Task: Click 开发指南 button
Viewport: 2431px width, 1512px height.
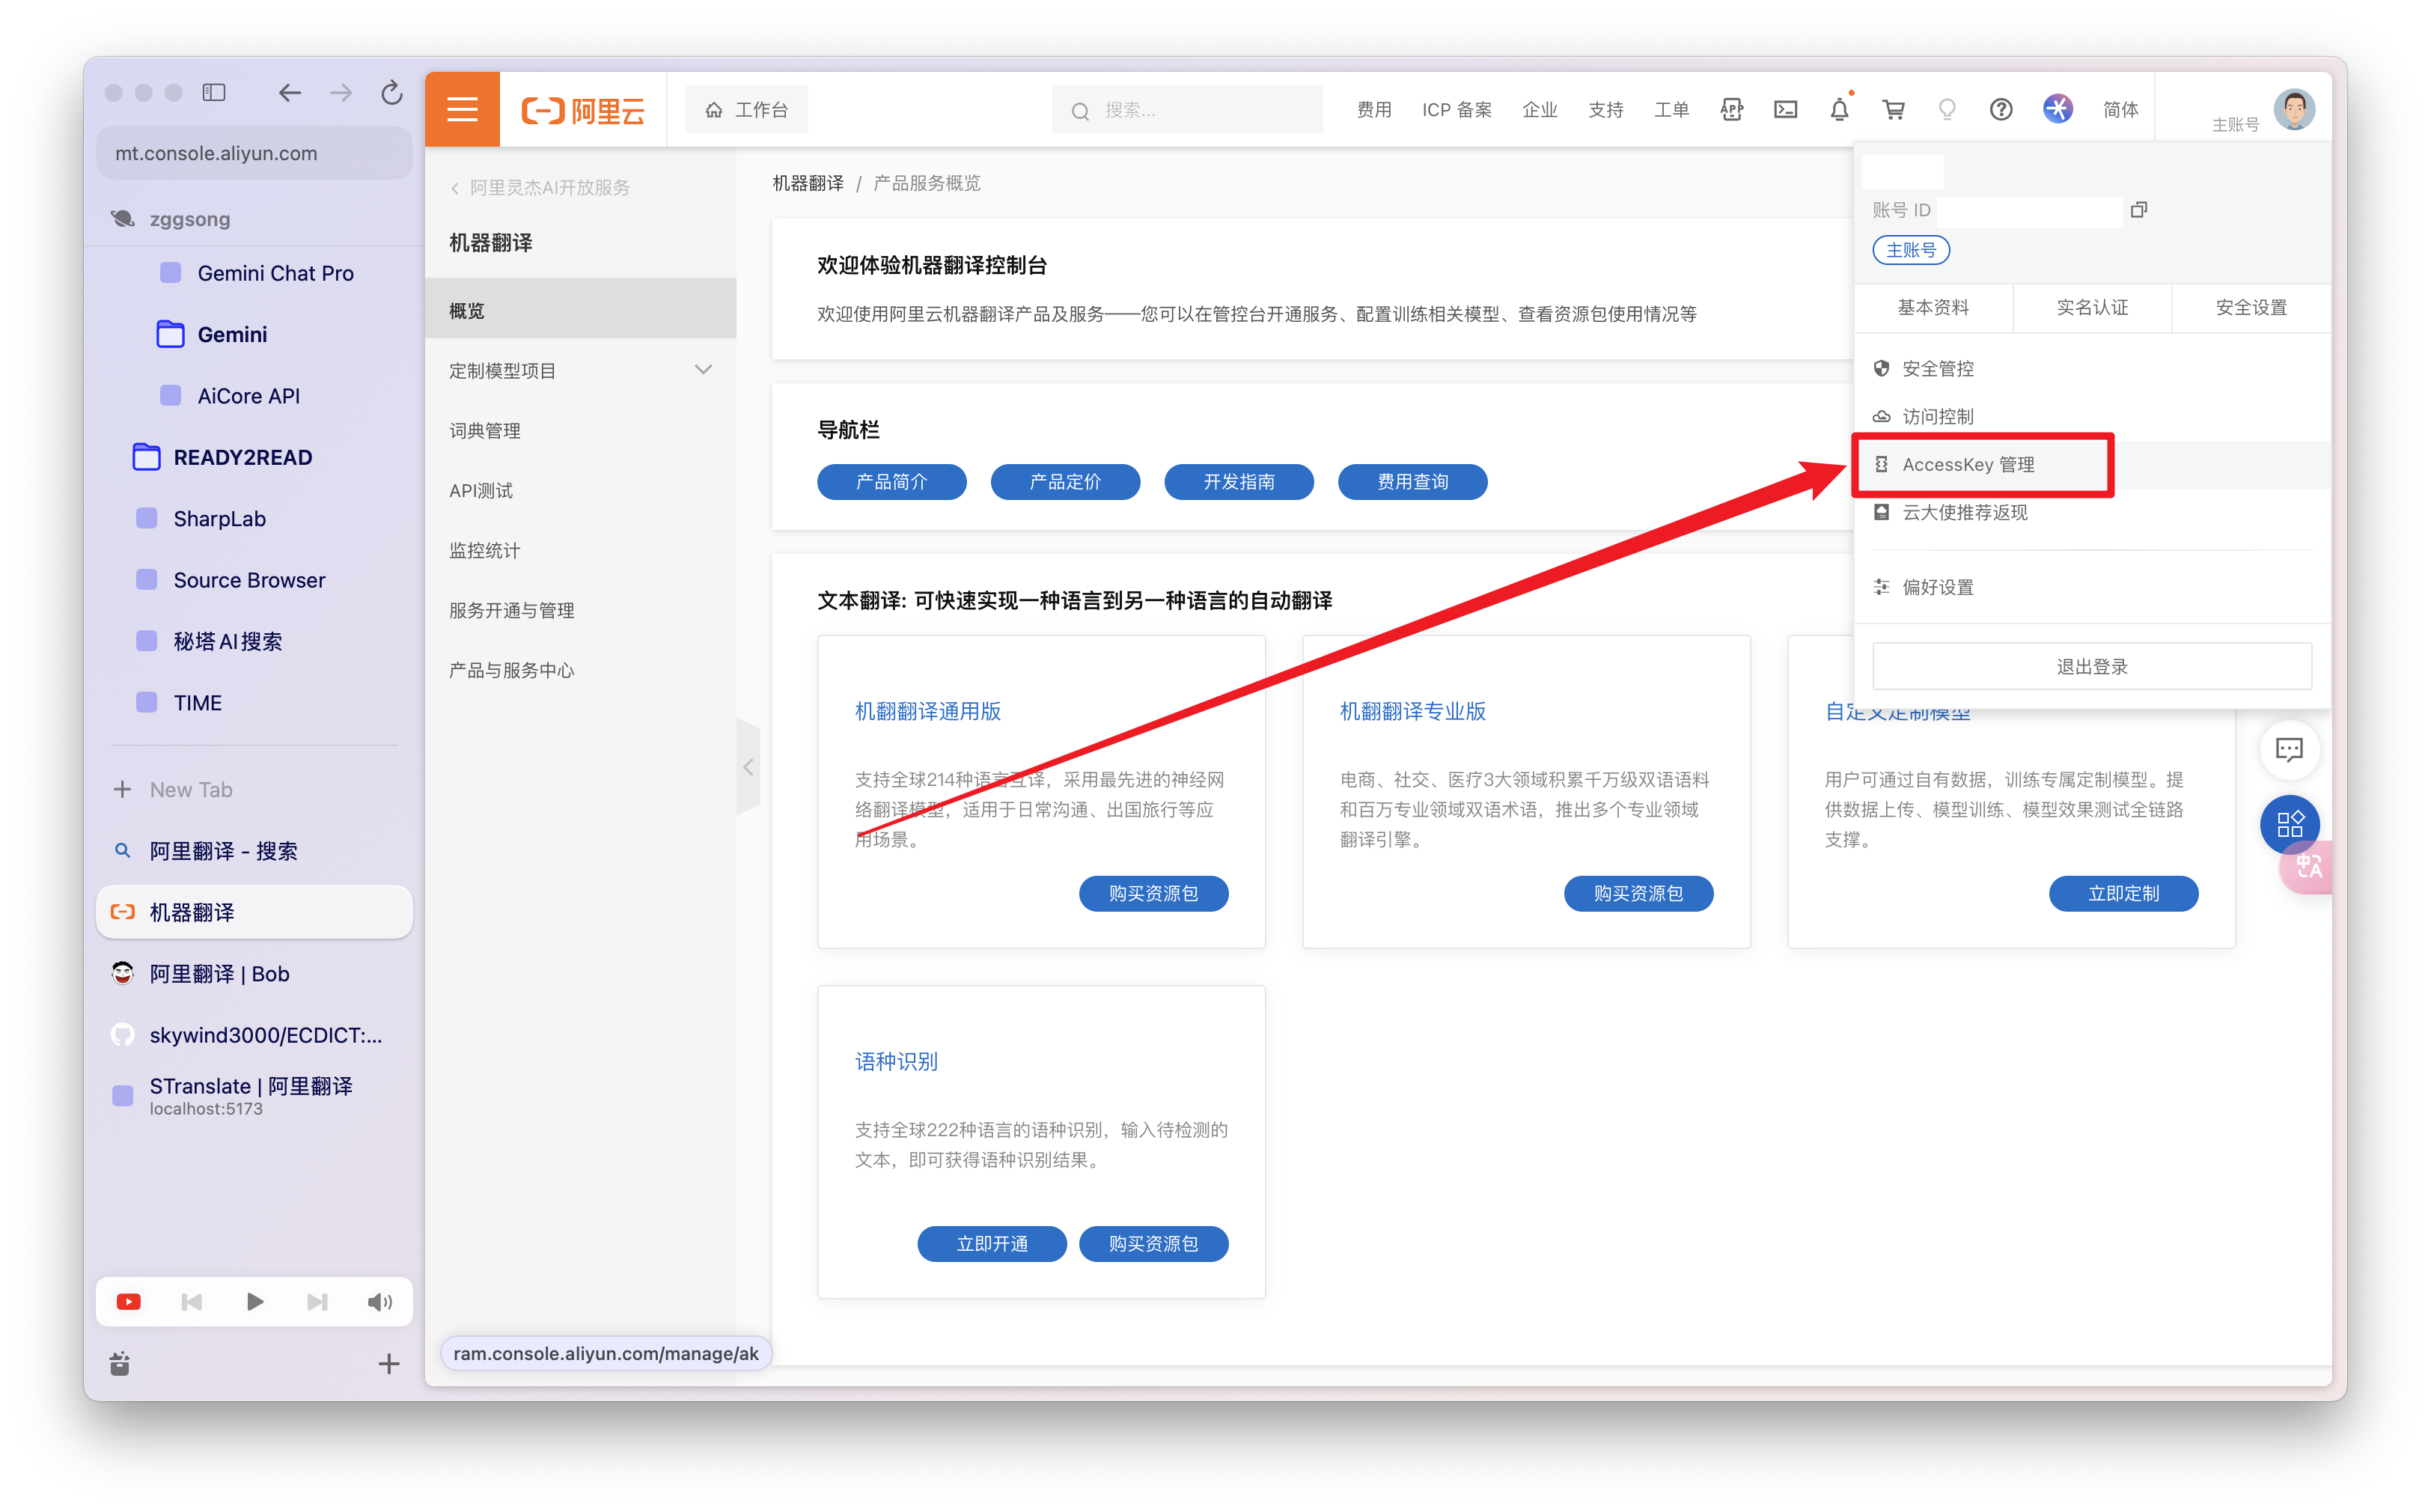Action: pos(1239,482)
